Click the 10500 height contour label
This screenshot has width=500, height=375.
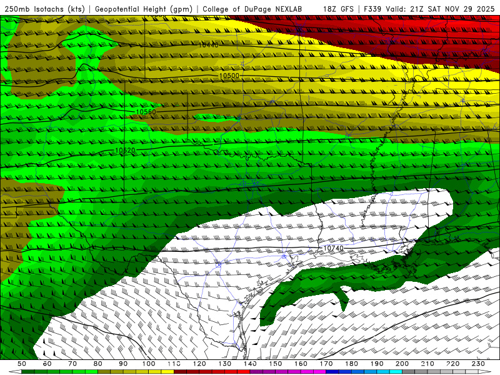click(x=229, y=76)
